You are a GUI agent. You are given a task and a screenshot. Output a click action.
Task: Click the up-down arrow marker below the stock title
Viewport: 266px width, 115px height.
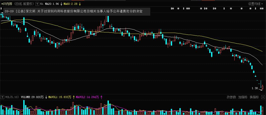coord(1,8)
